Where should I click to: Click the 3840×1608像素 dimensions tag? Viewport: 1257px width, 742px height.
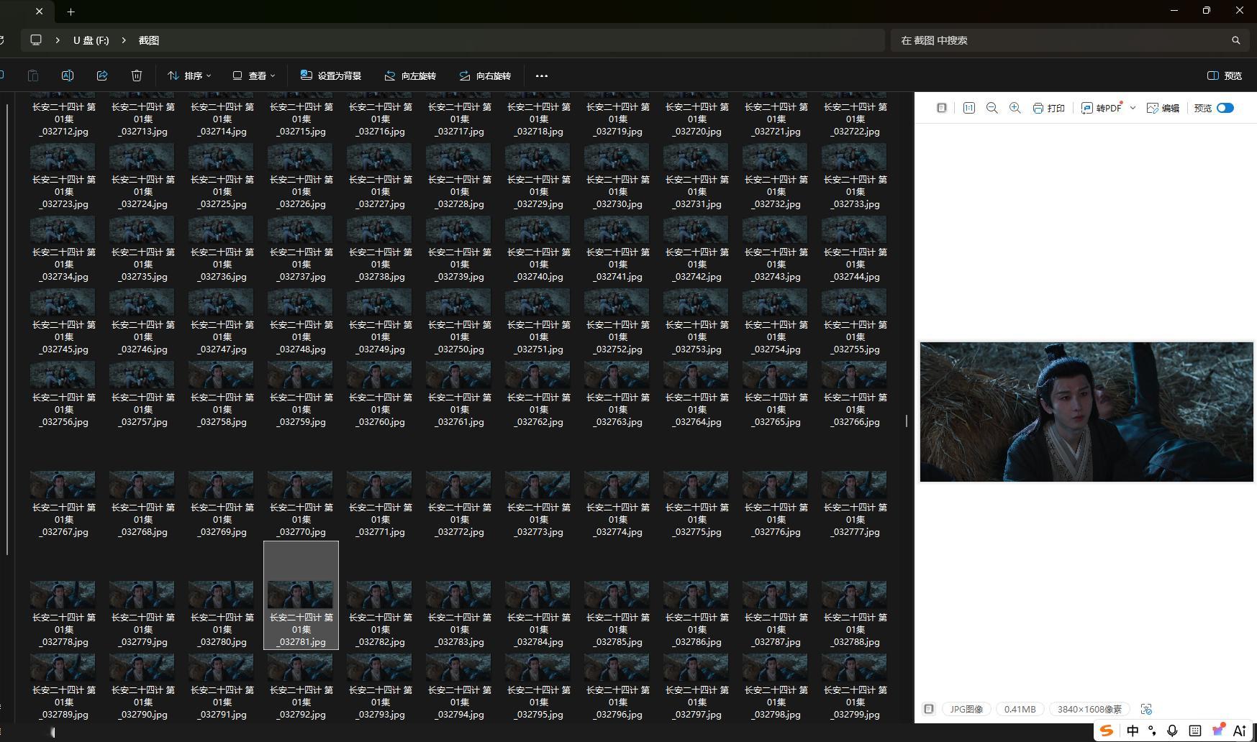[1089, 709]
